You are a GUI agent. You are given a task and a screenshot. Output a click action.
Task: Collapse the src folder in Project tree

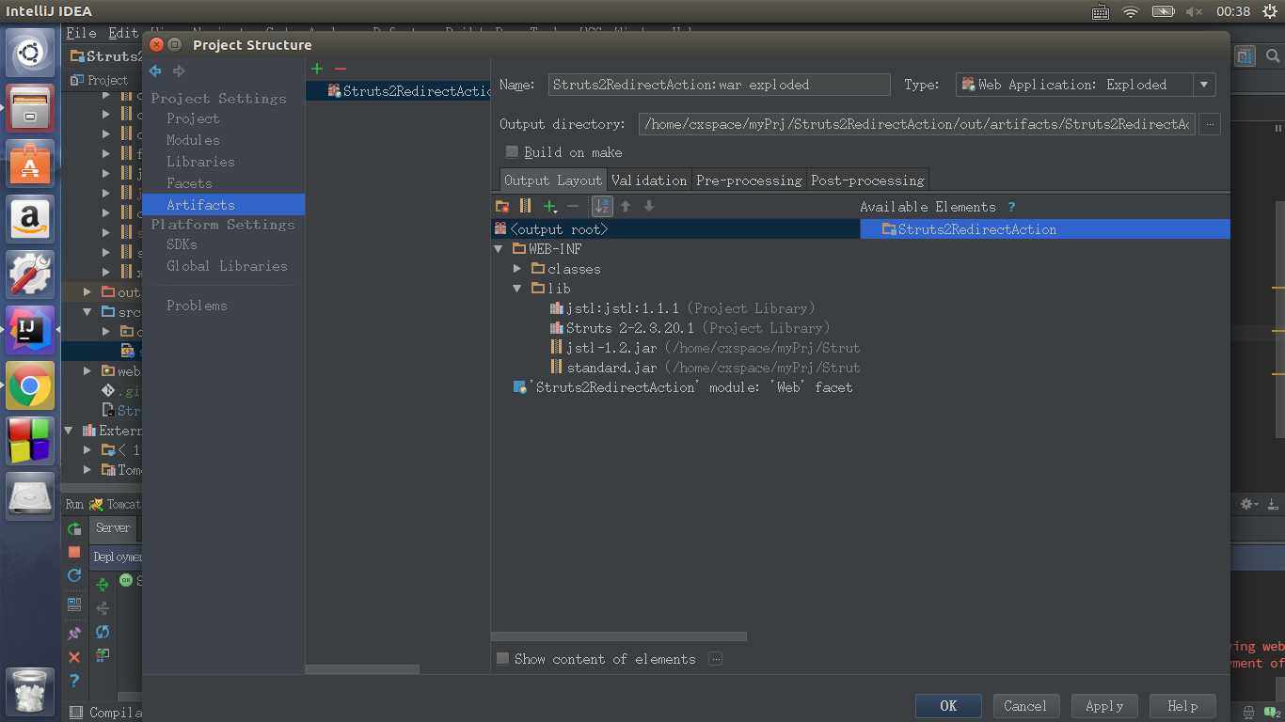87,312
